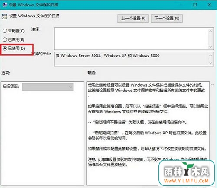The height and width of the screenshot is (188, 217).
Task: Go to 上一个设置(P) previous setting
Action: point(133,18)
